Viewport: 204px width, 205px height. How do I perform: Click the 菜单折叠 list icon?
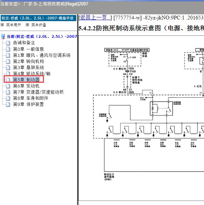click(27, 25)
